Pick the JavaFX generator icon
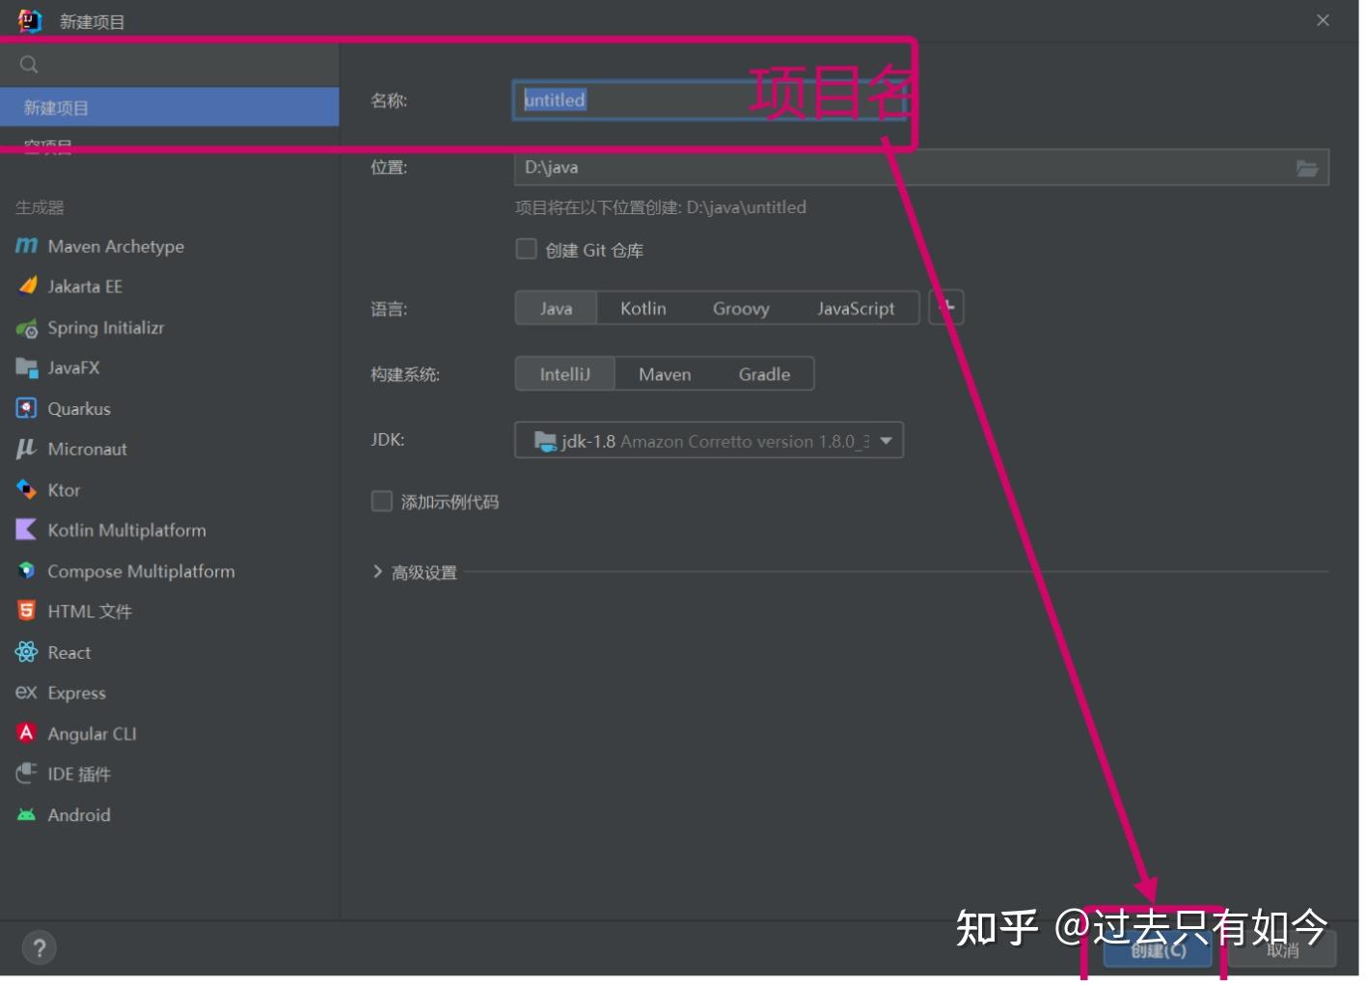The width and height of the screenshot is (1366, 985). point(27,368)
